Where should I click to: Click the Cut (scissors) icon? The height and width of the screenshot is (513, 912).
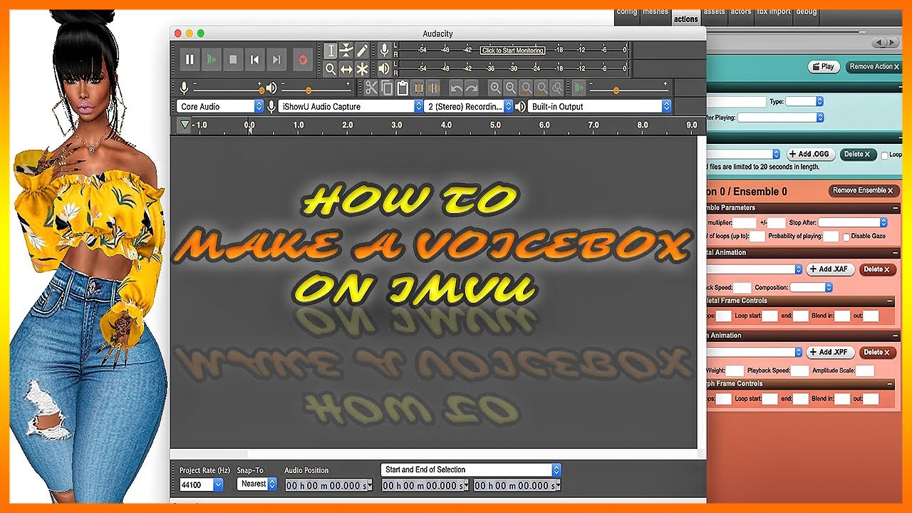pyautogui.click(x=371, y=88)
